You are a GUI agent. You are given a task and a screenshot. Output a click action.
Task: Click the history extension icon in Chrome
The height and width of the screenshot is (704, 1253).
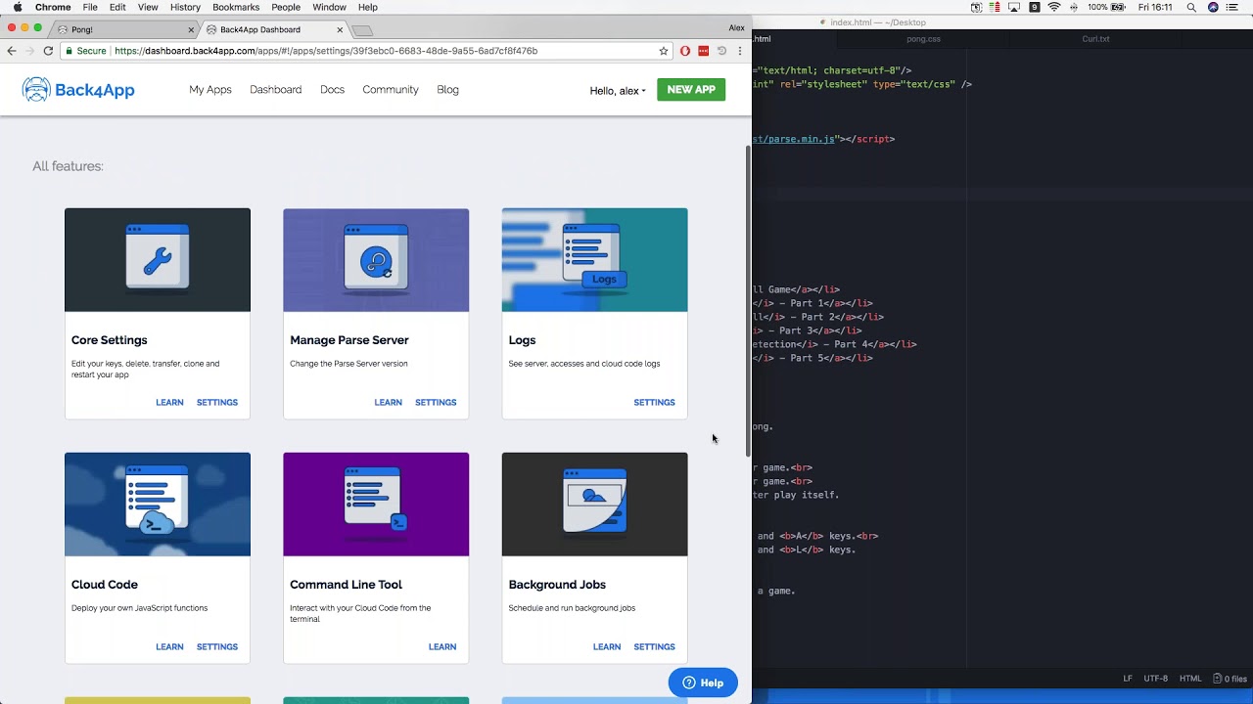tap(721, 51)
